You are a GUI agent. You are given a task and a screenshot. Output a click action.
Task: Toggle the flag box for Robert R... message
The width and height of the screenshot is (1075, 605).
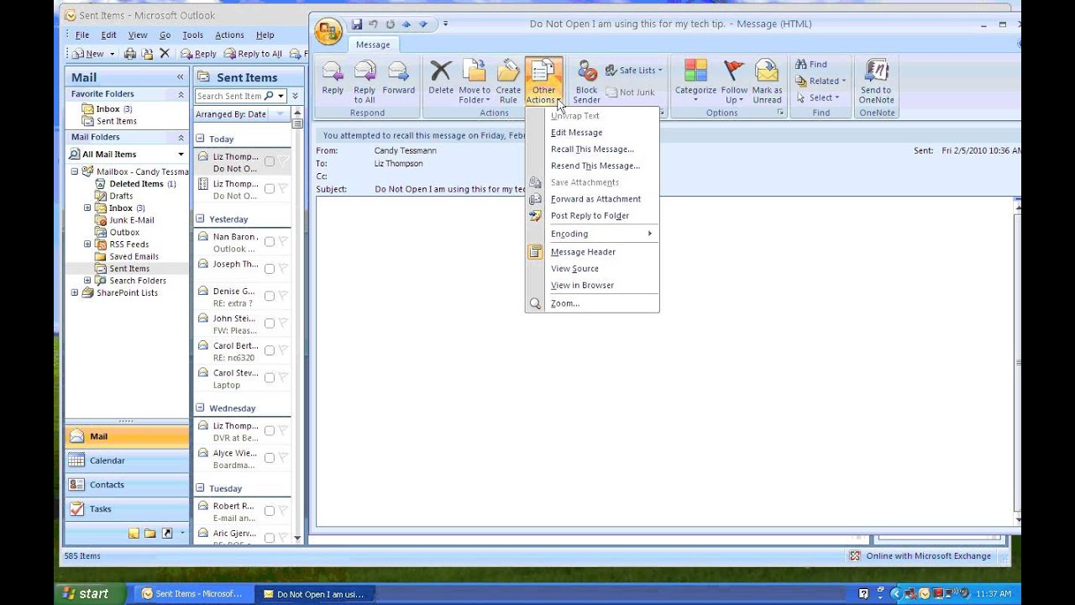[x=270, y=510]
